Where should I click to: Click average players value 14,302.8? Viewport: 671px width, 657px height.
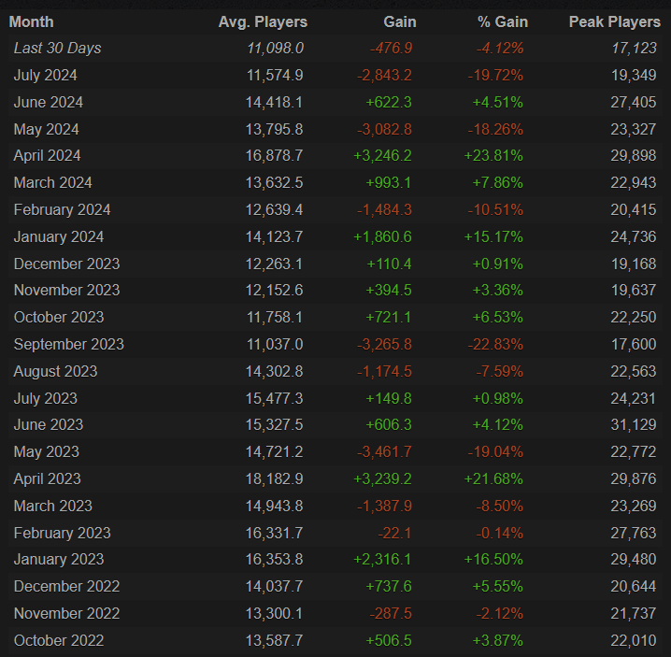click(275, 371)
